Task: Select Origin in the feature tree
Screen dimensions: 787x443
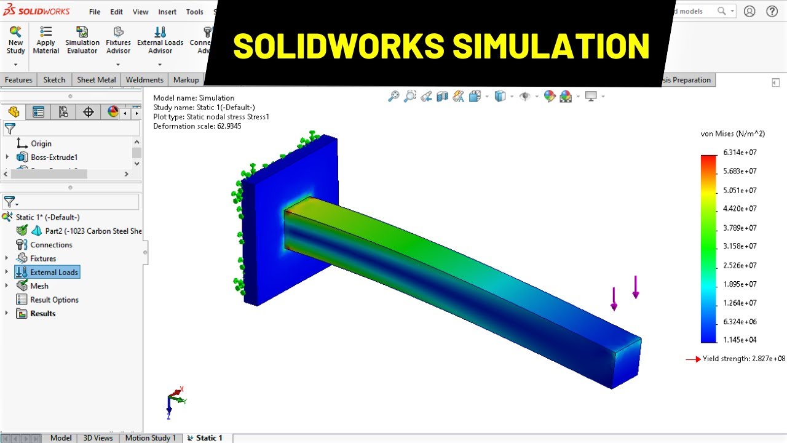Action: click(41, 143)
